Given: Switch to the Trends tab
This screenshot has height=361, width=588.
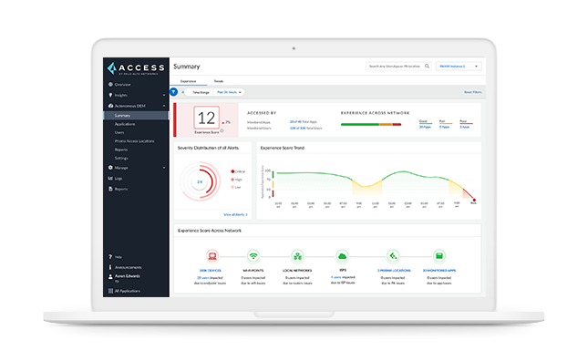Looking at the screenshot, I should [x=218, y=81].
